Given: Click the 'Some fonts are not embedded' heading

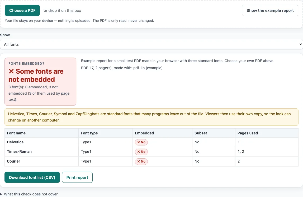Looking at the screenshot, I should click(x=36, y=75).
